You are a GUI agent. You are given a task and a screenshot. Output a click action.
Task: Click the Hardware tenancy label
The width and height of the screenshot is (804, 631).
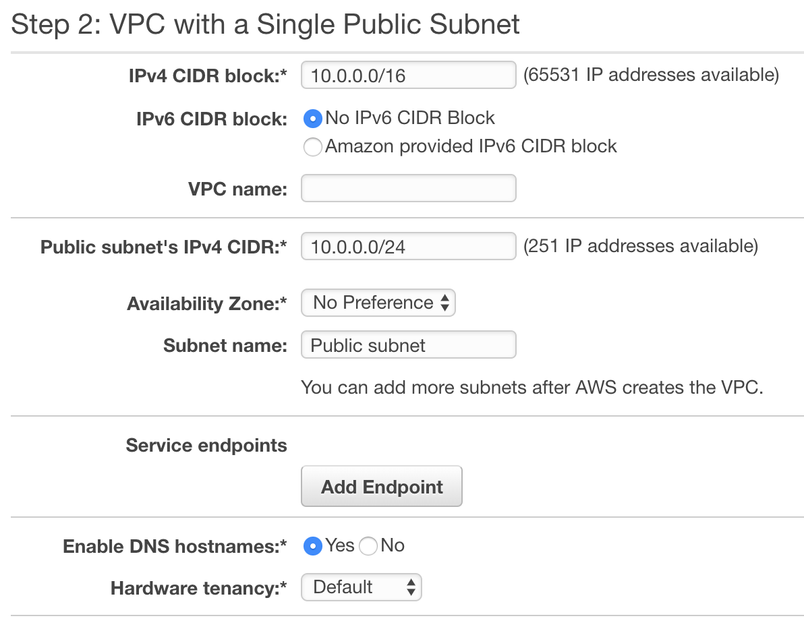click(199, 589)
